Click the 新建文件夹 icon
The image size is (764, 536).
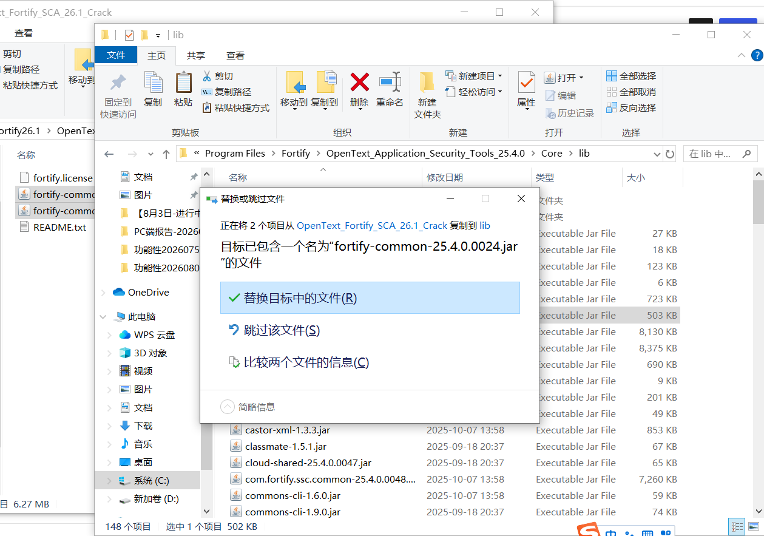tap(427, 83)
